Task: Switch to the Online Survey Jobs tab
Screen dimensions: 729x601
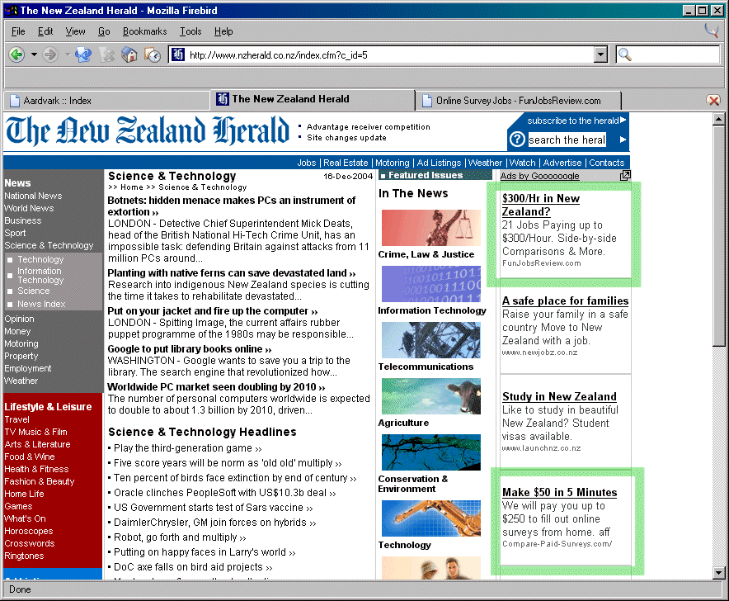Action: pos(518,100)
